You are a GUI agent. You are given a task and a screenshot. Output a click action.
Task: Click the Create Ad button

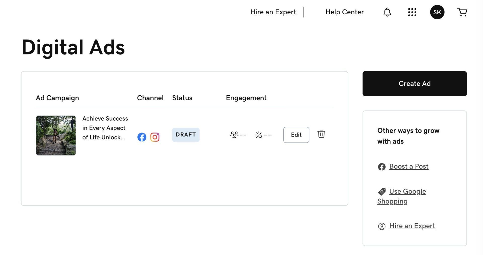pos(415,83)
